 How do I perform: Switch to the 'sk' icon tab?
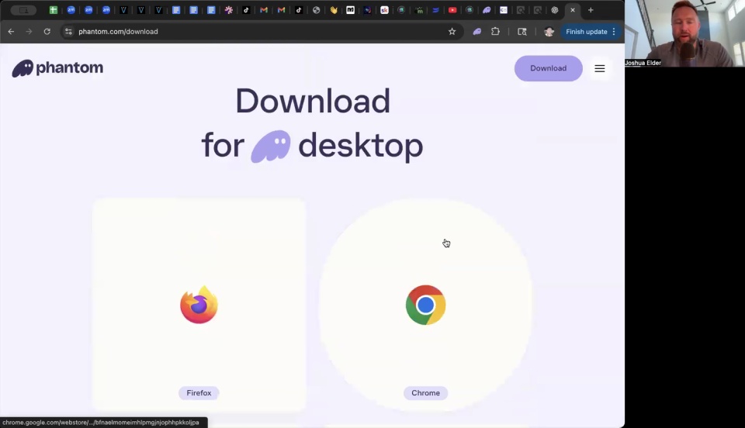384,10
